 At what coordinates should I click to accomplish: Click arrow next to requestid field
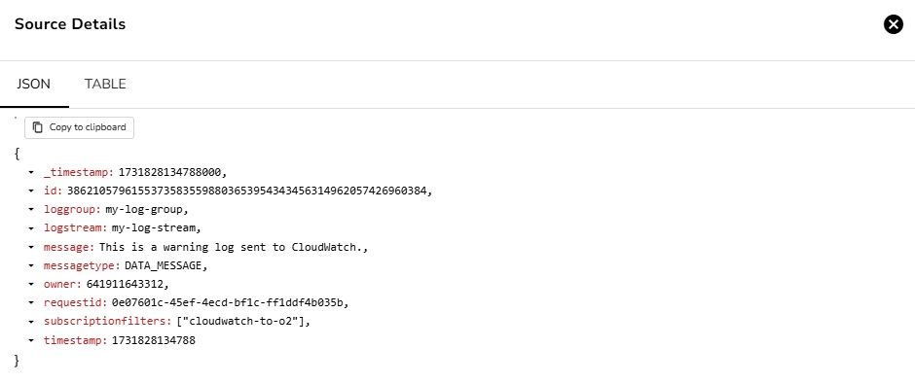tap(31, 303)
